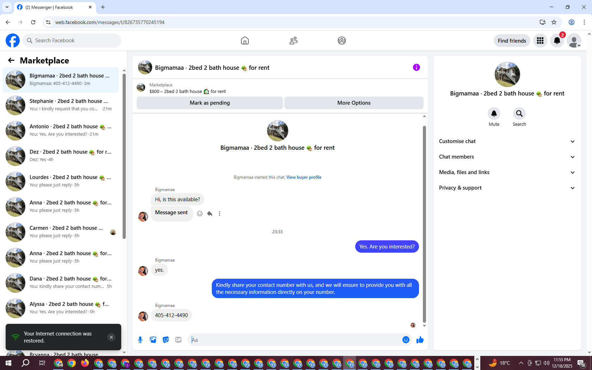Open notifications bell
The height and width of the screenshot is (370, 592).
(x=557, y=41)
